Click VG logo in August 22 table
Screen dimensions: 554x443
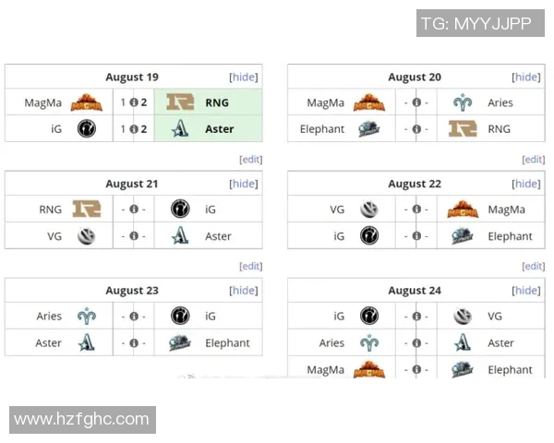coord(369,210)
